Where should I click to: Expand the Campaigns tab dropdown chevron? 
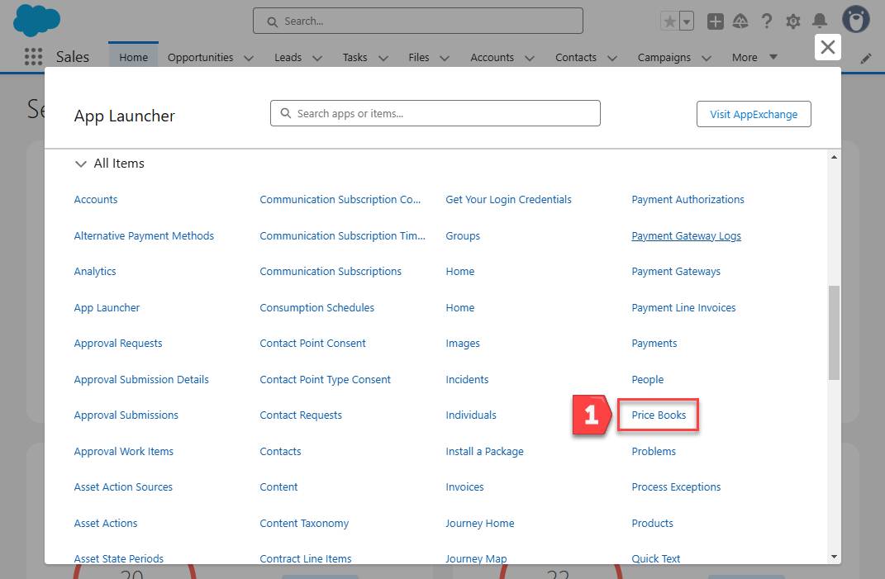click(706, 58)
